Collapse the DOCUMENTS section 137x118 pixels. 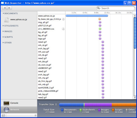[x=10, y=13]
